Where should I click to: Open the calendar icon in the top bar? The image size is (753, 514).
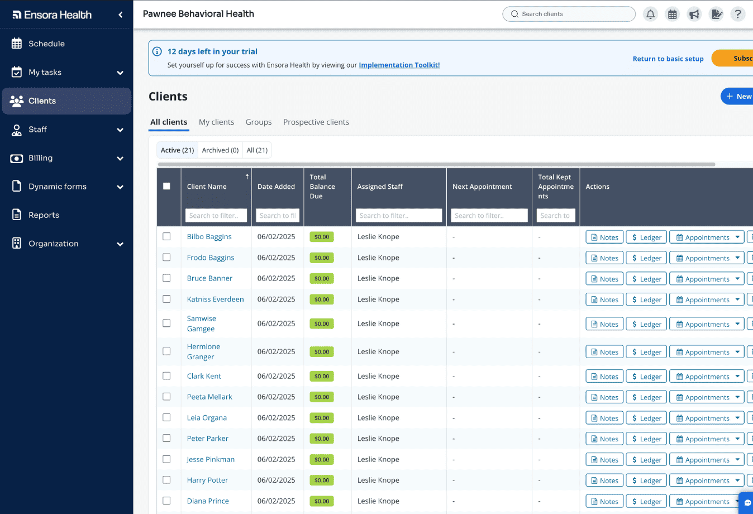(x=672, y=14)
